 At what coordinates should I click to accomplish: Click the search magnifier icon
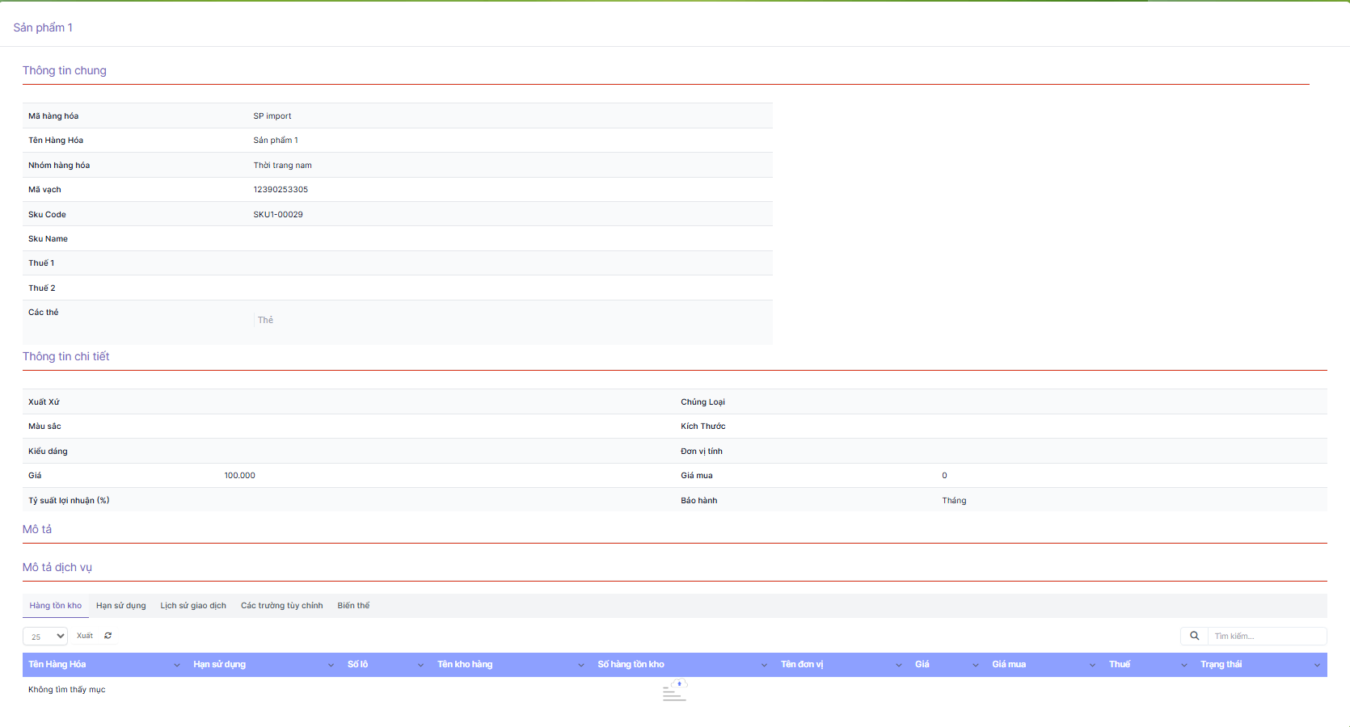1194,636
